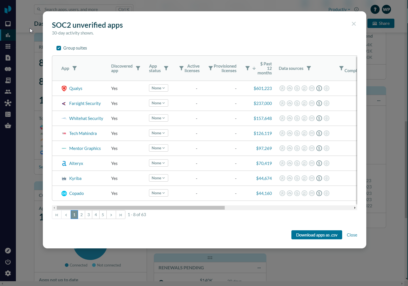The image size is (408, 286).
Task: Open the integrations hub sidebar icon
Action: point(8,103)
